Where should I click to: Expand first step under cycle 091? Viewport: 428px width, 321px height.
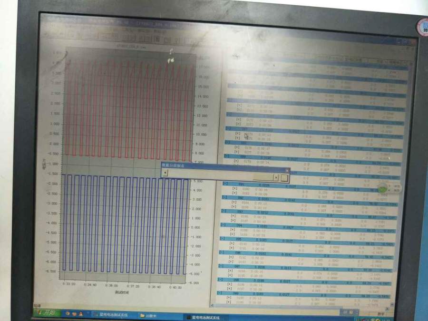[x=234, y=188]
